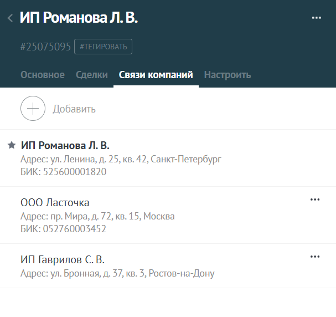Click the plus circle add icon

tap(33, 108)
